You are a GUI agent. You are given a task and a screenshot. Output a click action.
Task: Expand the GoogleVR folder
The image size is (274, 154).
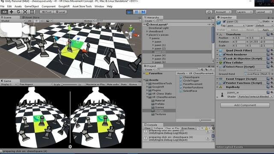pos(147,87)
